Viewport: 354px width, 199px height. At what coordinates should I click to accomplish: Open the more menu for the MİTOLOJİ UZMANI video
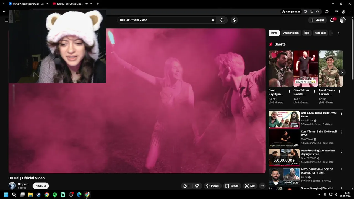pyautogui.click(x=341, y=170)
